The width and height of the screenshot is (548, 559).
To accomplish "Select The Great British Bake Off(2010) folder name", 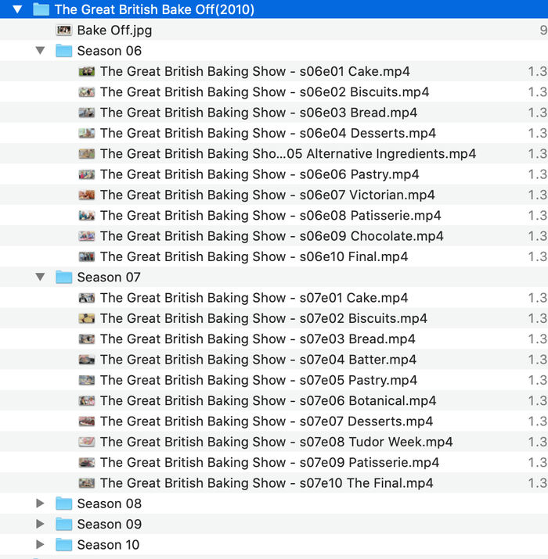I will click(x=154, y=9).
